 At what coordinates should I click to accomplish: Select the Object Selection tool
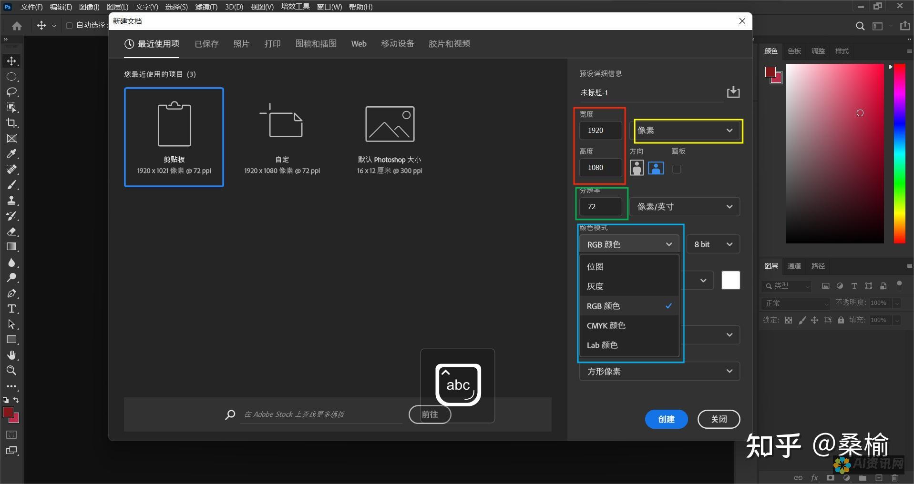tap(11, 107)
